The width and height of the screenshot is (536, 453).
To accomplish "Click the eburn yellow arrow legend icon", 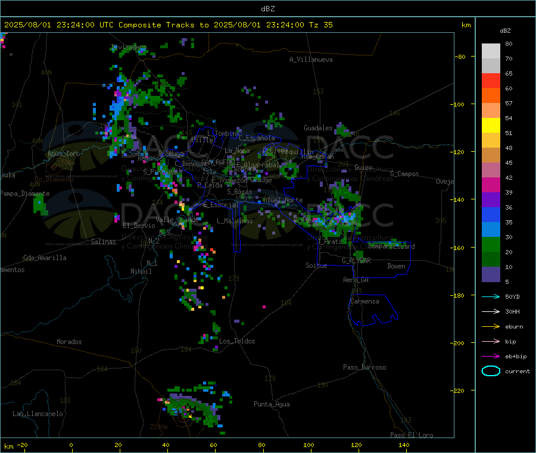I will point(491,327).
